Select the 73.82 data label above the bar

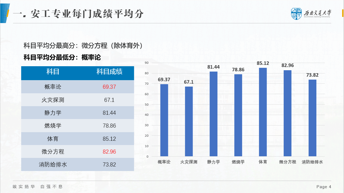[312, 75]
